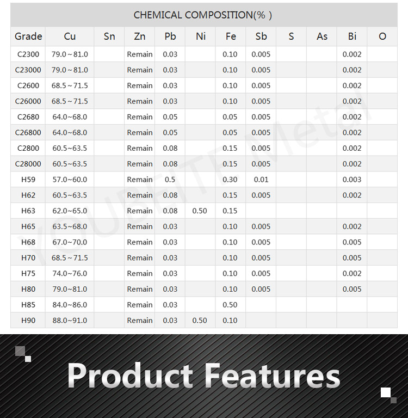Screen dimensions: 408x418
Task: Select the Bi column header
Action: tap(352, 36)
